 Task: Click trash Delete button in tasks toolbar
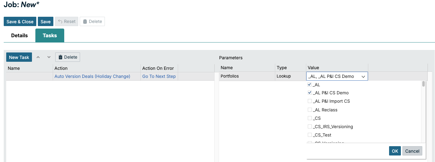click(68, 57)
